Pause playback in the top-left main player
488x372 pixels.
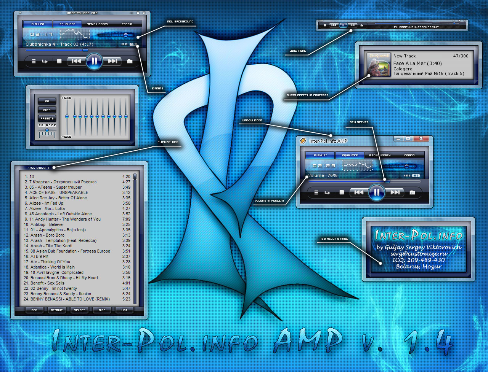click(x=94, y=61)
